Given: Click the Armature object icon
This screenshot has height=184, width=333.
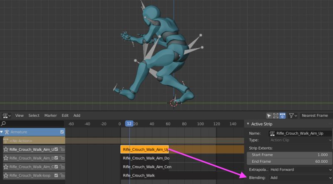Looking at the screenshot, I should (x=7, y=132).
